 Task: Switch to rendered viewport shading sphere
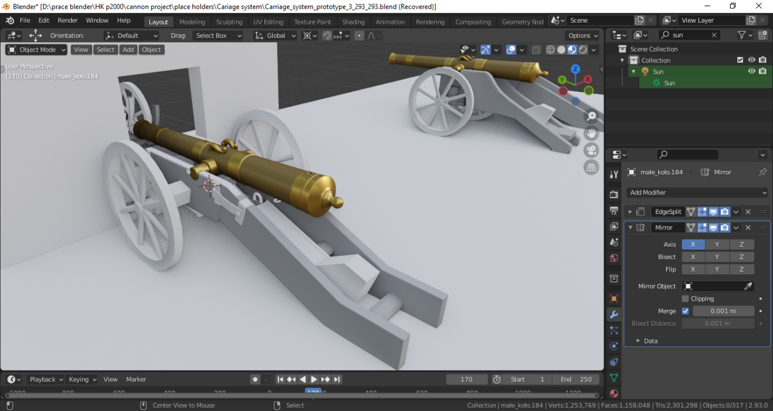click(583, 50)
